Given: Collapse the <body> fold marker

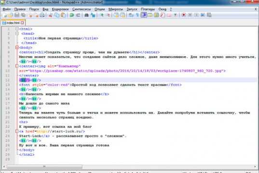Looking at the screenshot, I should coord(17,48).
